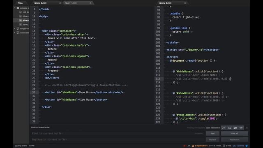Click the '#toggleBoxes' click handler line

click(x=199, y=115)
